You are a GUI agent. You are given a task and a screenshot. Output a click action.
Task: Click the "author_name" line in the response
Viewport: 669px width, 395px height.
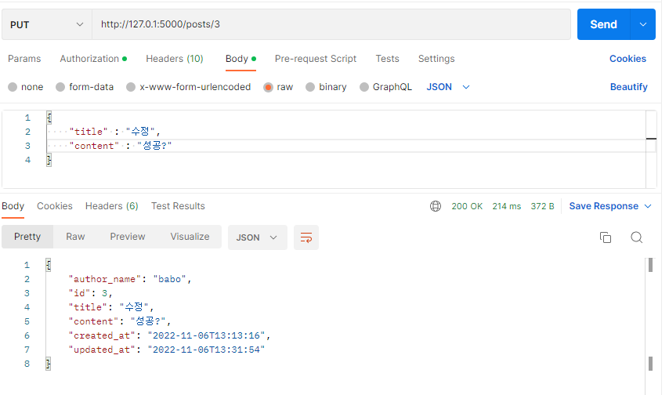click(130, 279)
